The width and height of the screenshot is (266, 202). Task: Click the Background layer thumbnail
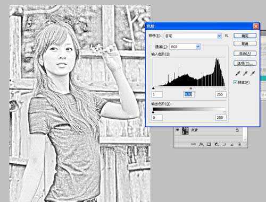point(185,131)
